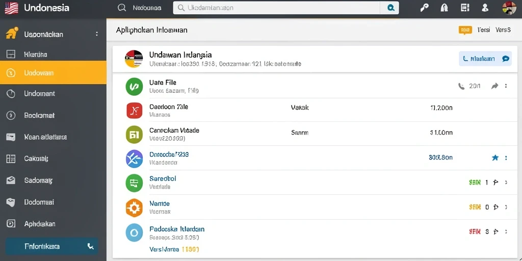Click the three dots next to Usponaclan
522x261 pixels.
97,34
